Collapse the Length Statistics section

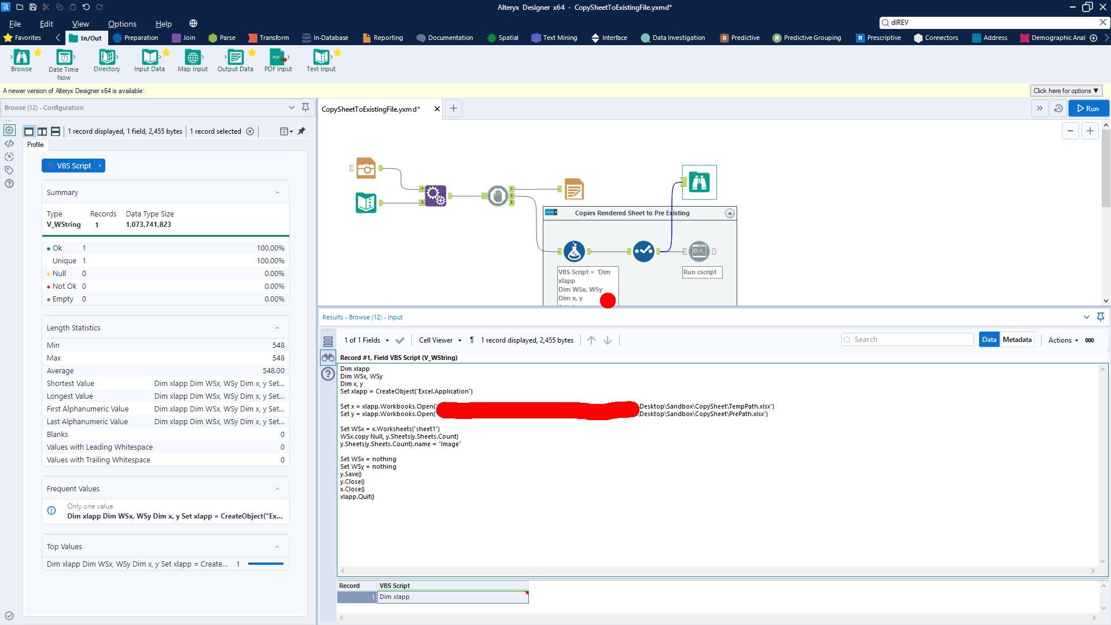click(277, 328)
